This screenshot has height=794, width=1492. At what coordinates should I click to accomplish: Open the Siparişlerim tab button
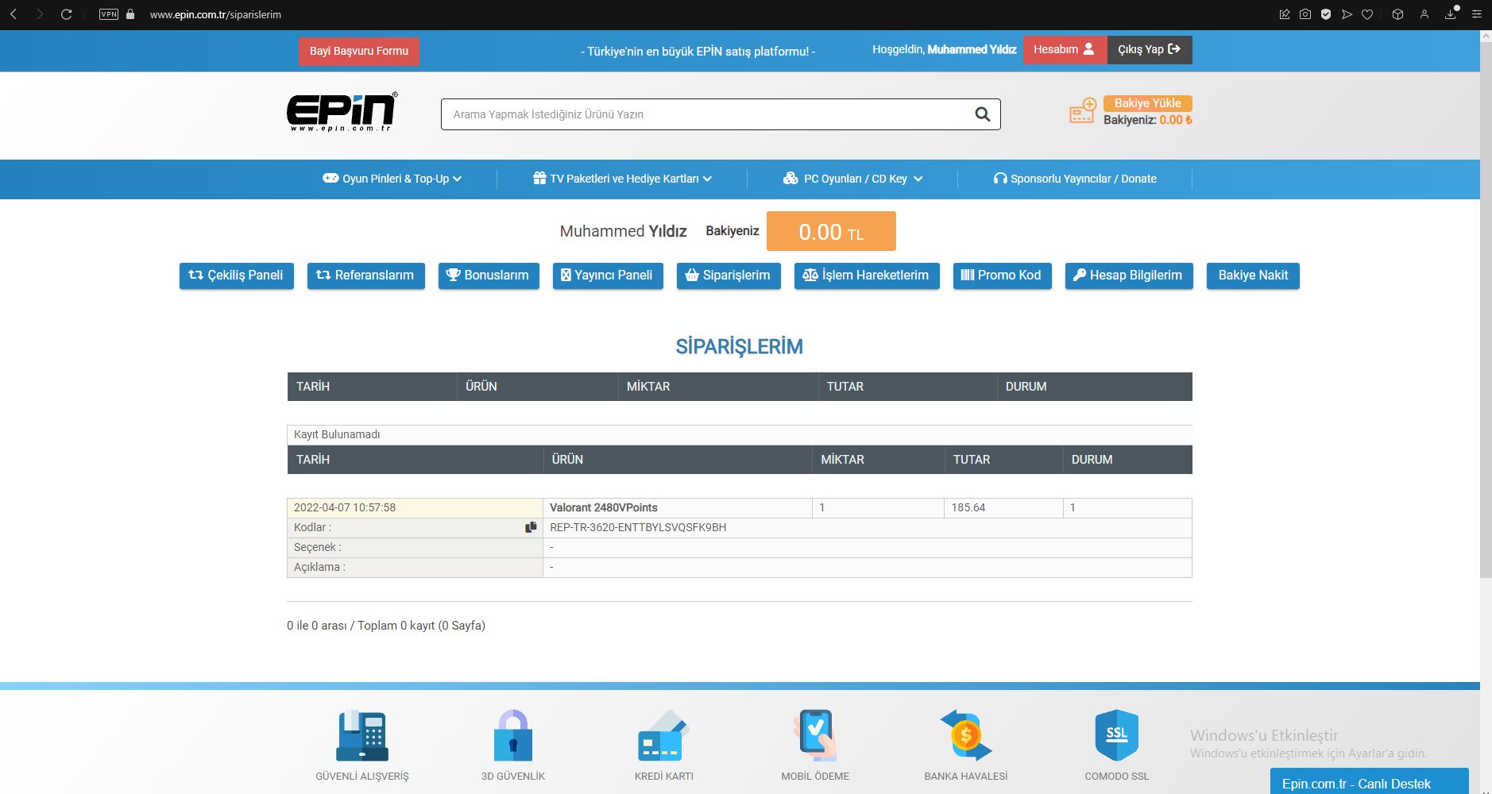click(729, 276)
